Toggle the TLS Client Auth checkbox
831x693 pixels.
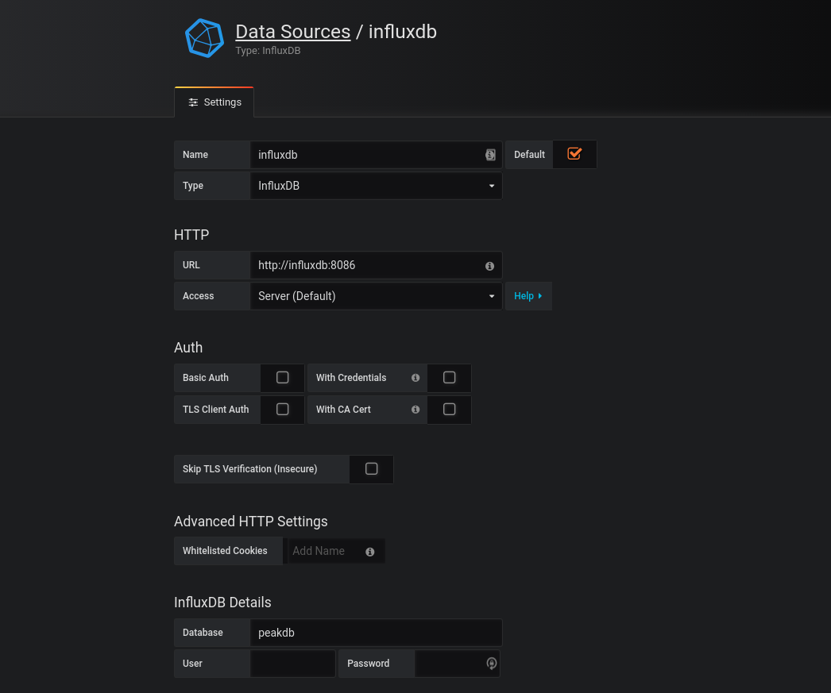283,410
